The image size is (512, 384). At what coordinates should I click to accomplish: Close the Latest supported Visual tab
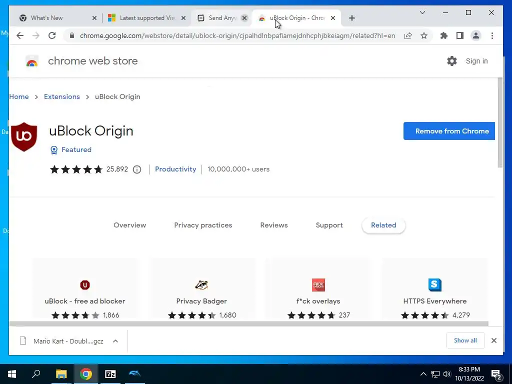tap(183, 18)
